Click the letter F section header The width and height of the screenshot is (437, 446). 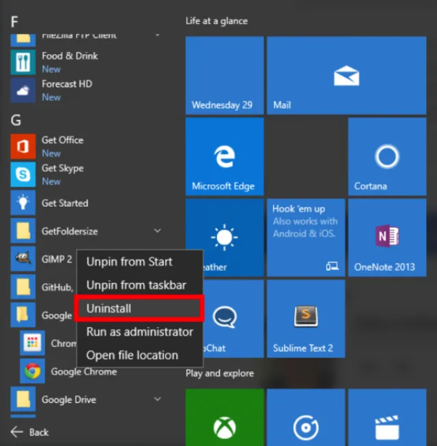tap(14, 22)
